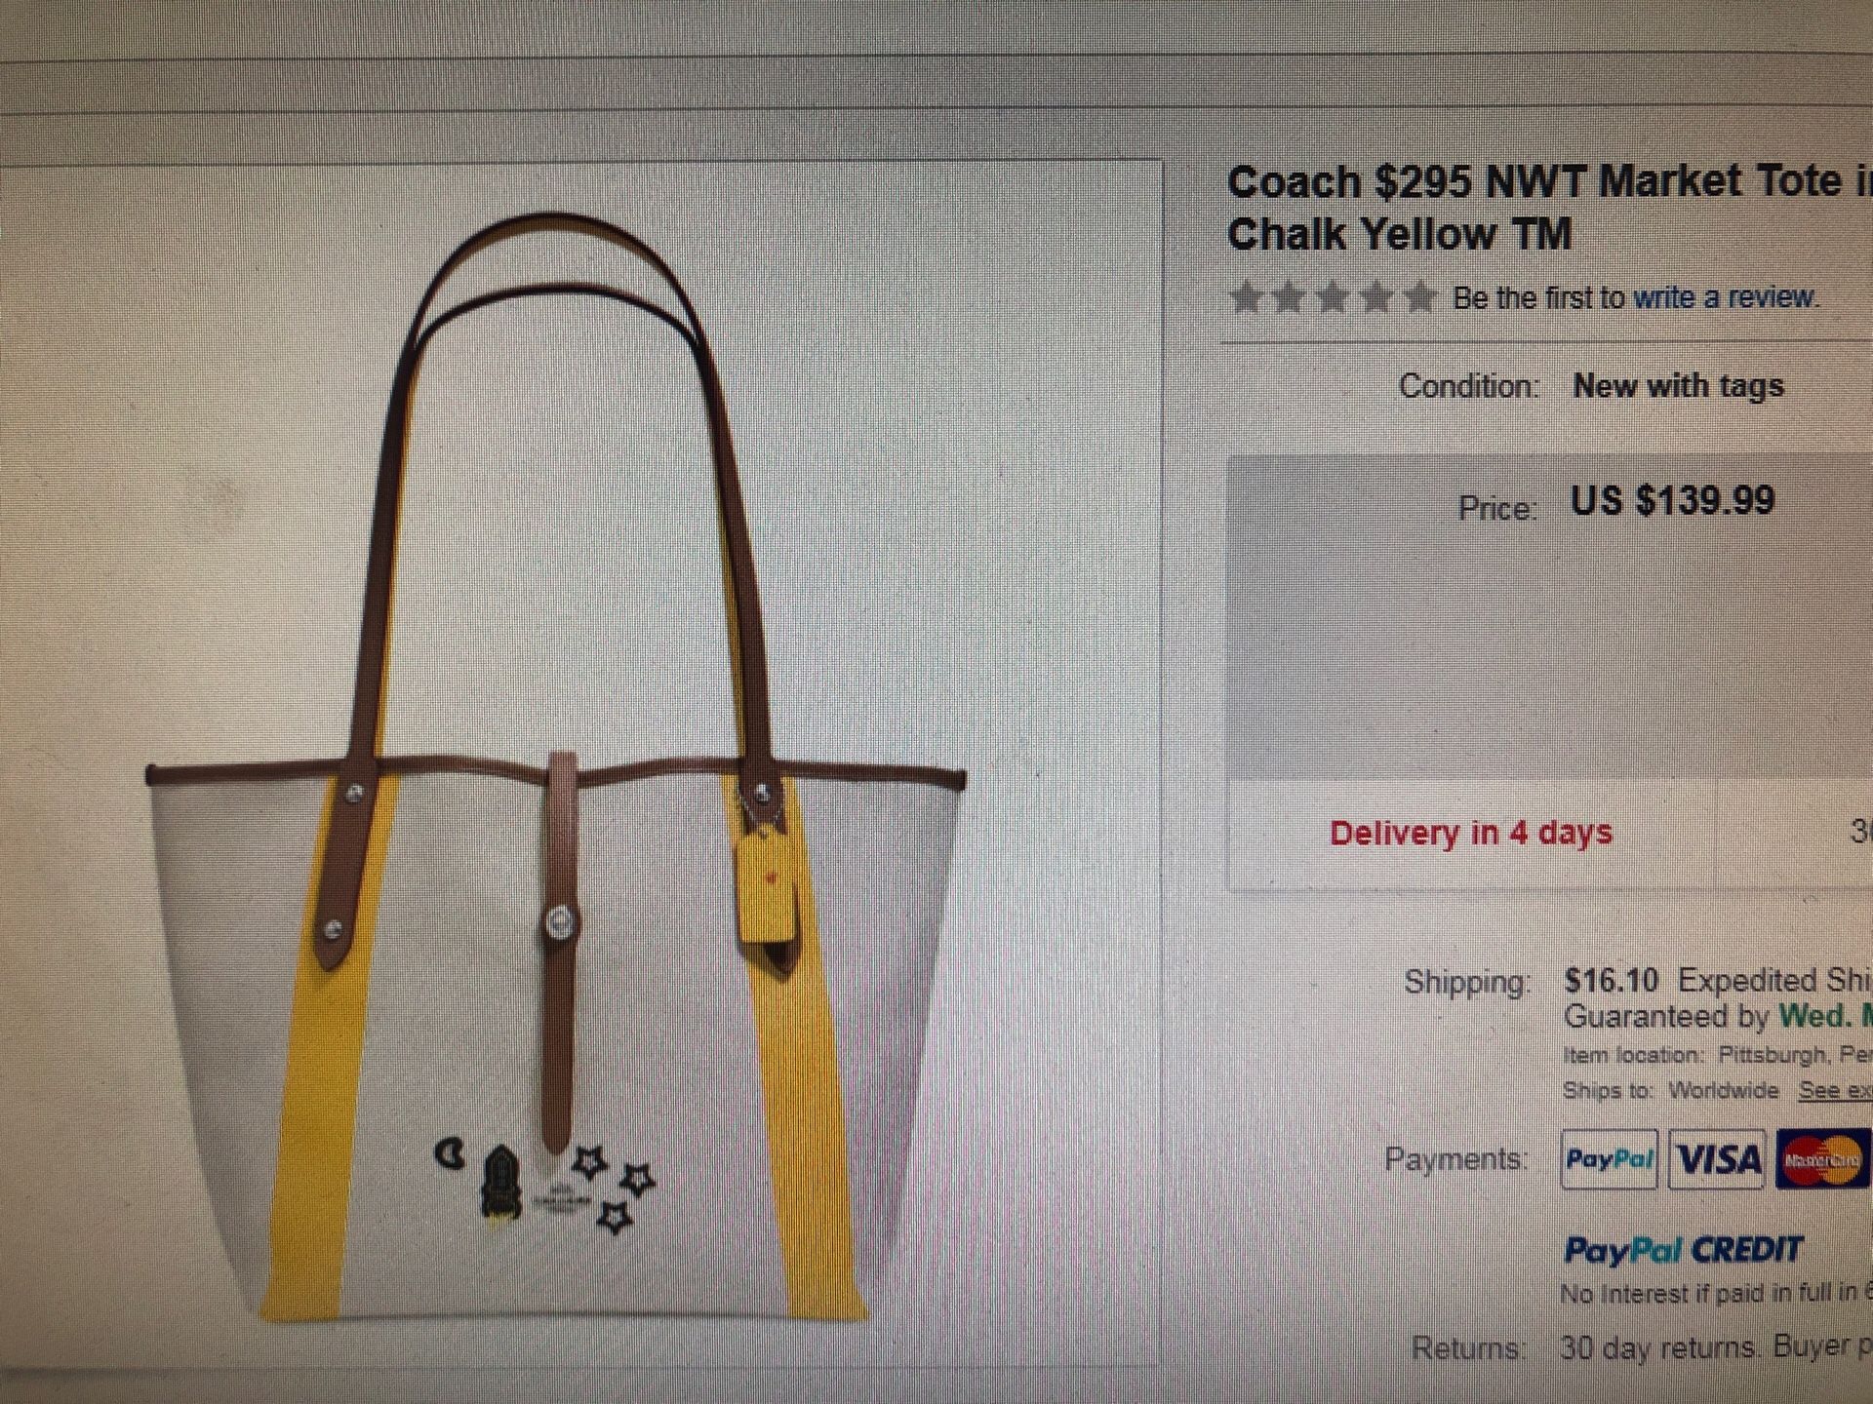The width and height of the screenshot is (1873, 1404).
Task: Click the See exclusions link beside Worldwide
Action: coord(1835,1090)
